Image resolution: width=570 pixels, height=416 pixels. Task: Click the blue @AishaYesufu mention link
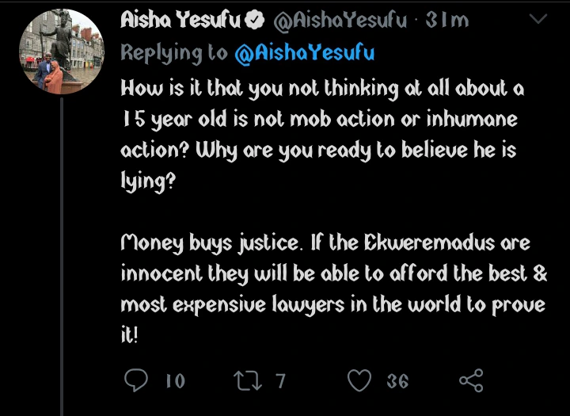305,52
